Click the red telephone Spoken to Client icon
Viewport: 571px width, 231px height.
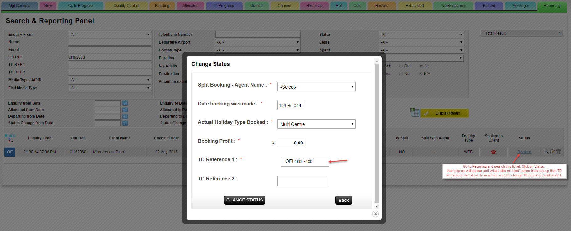[494, 152]
